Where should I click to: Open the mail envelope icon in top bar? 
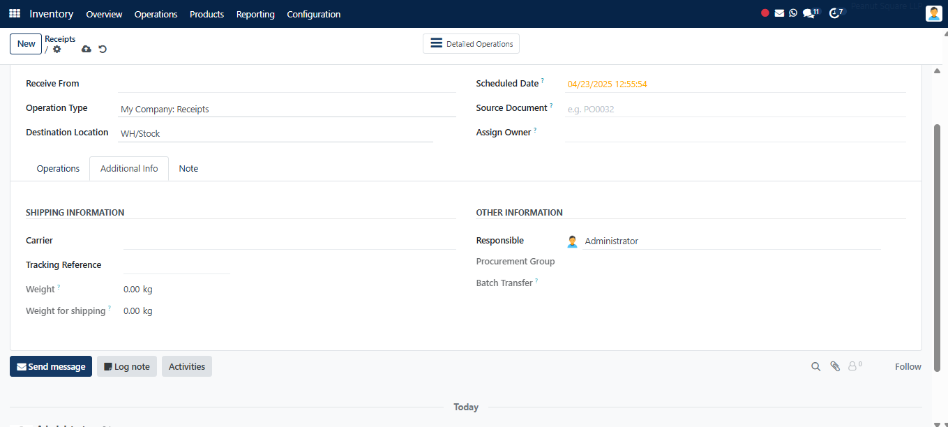click(x=779, y=13)
